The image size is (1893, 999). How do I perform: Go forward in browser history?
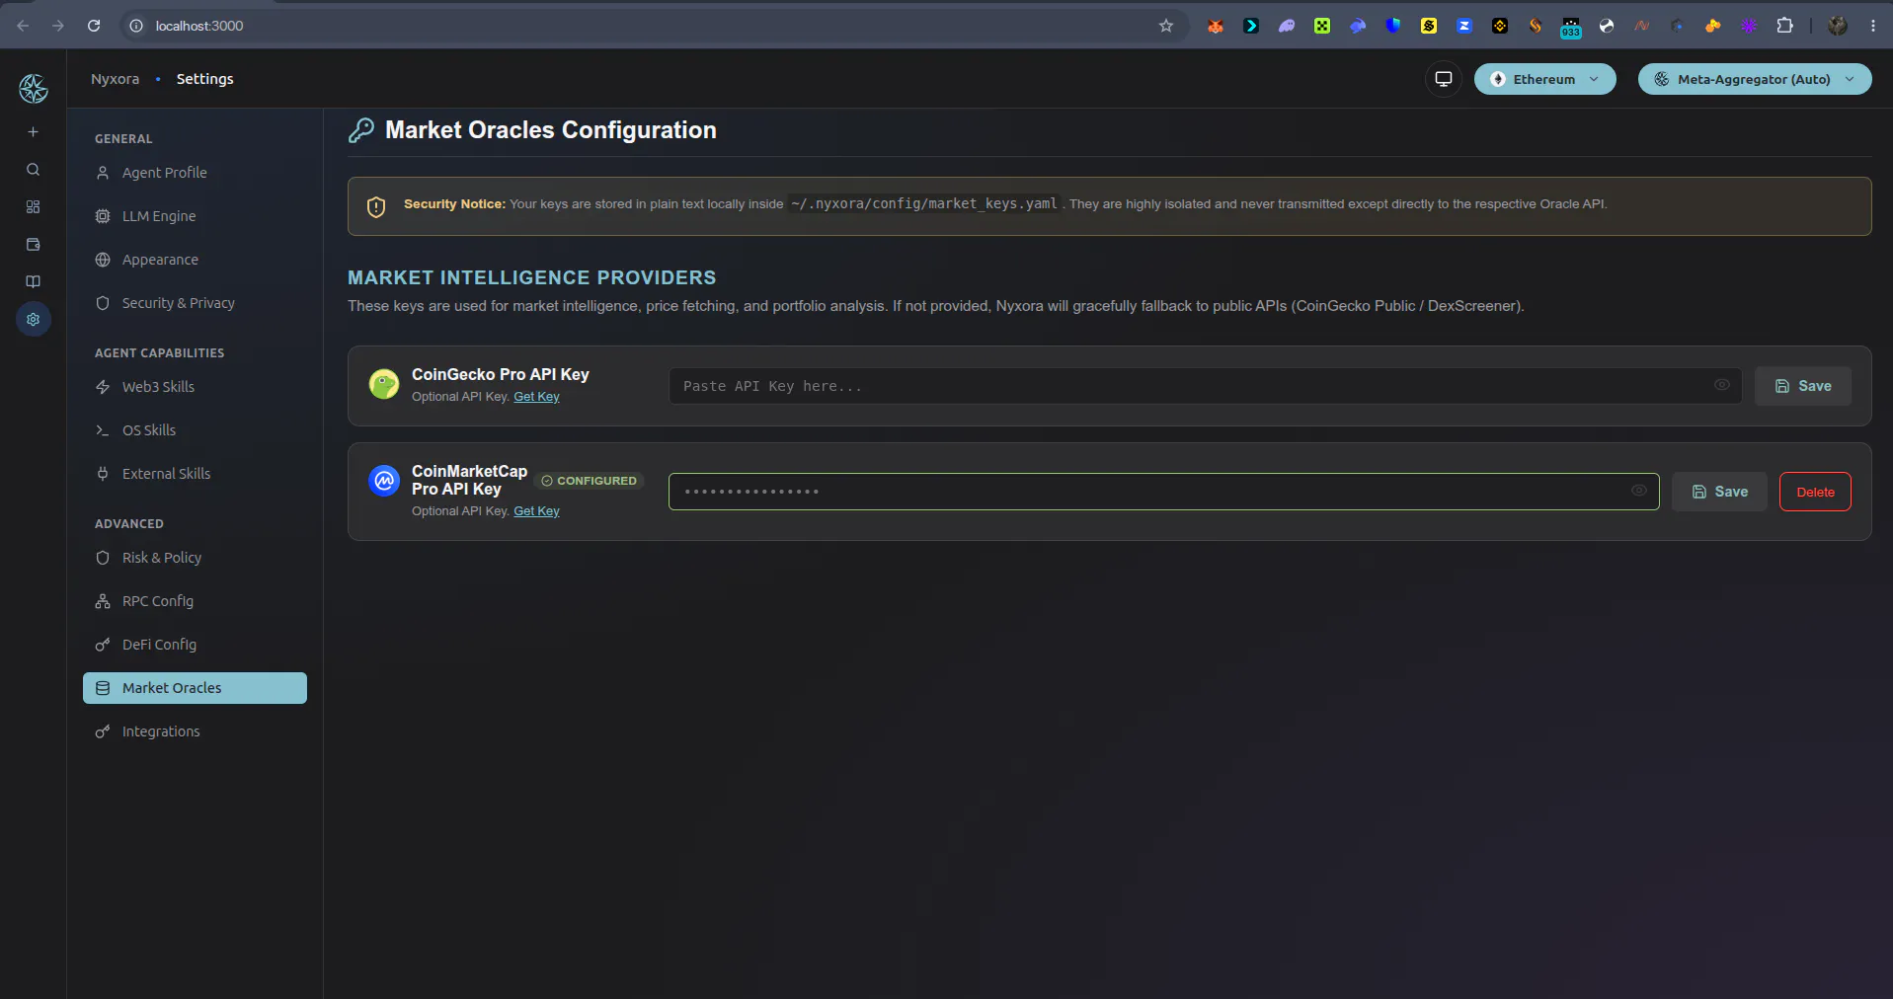[x=58, y=26]
